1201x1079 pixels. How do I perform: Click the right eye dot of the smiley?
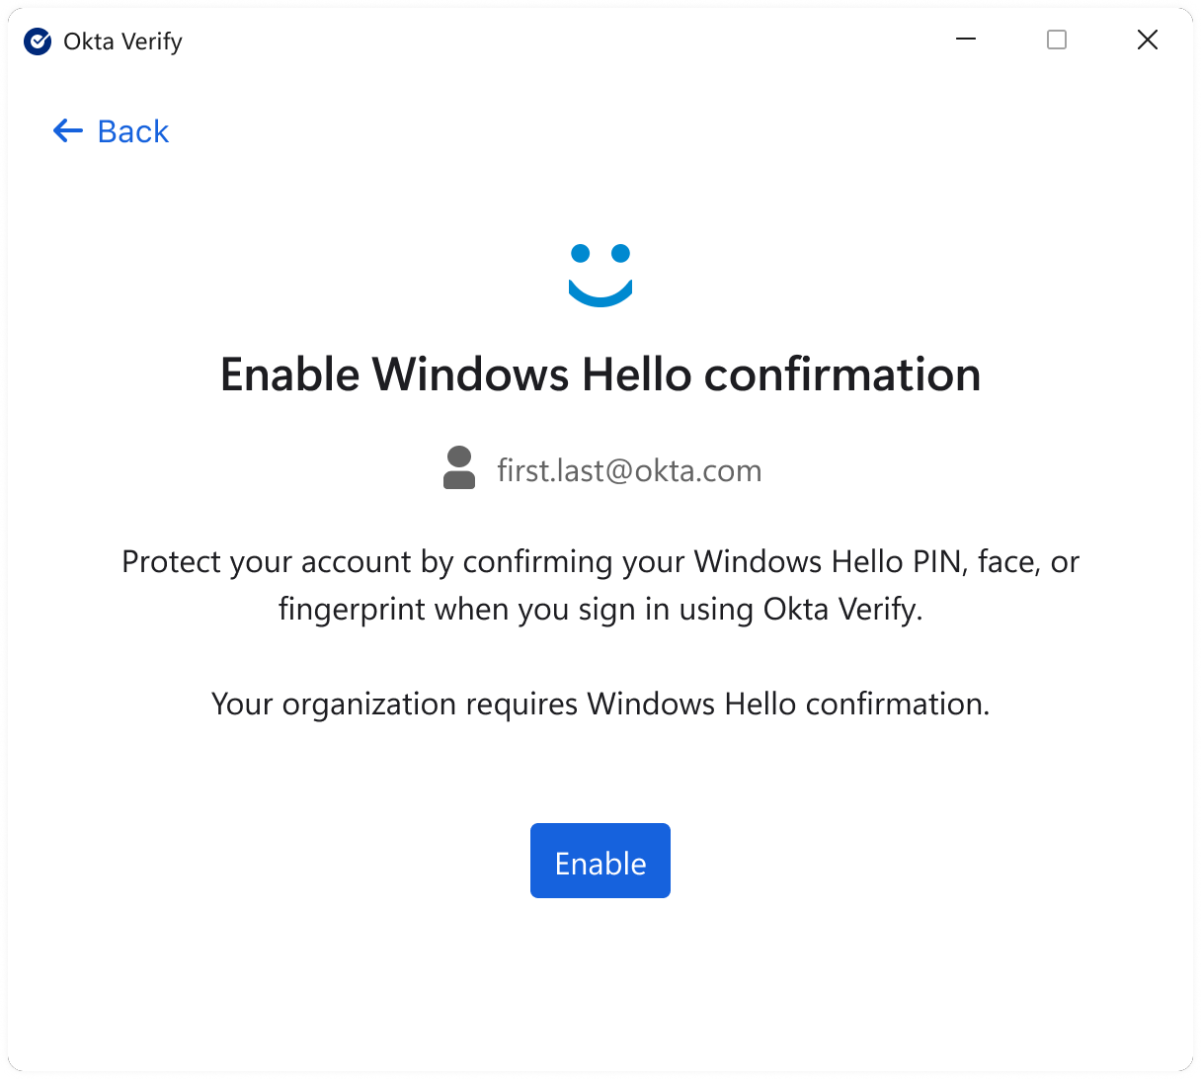621,254
